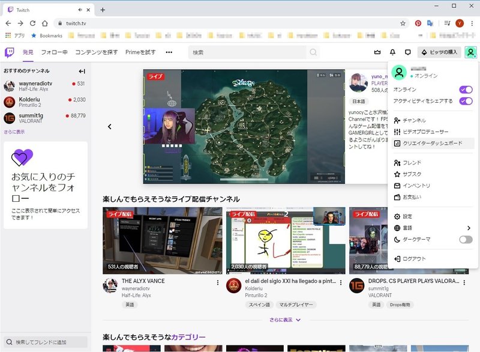Click the Google Translate extension icon
Screen dimensions: 480x352
point(430,23)
